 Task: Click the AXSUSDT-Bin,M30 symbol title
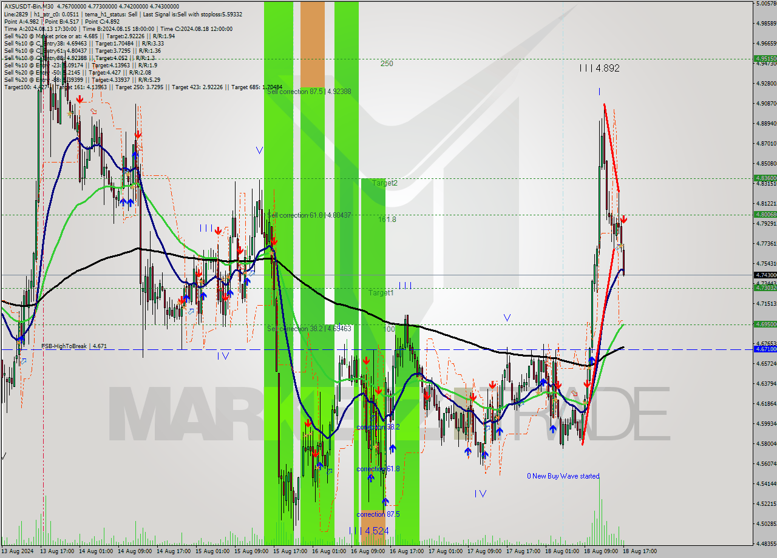(x=28, y=7)
